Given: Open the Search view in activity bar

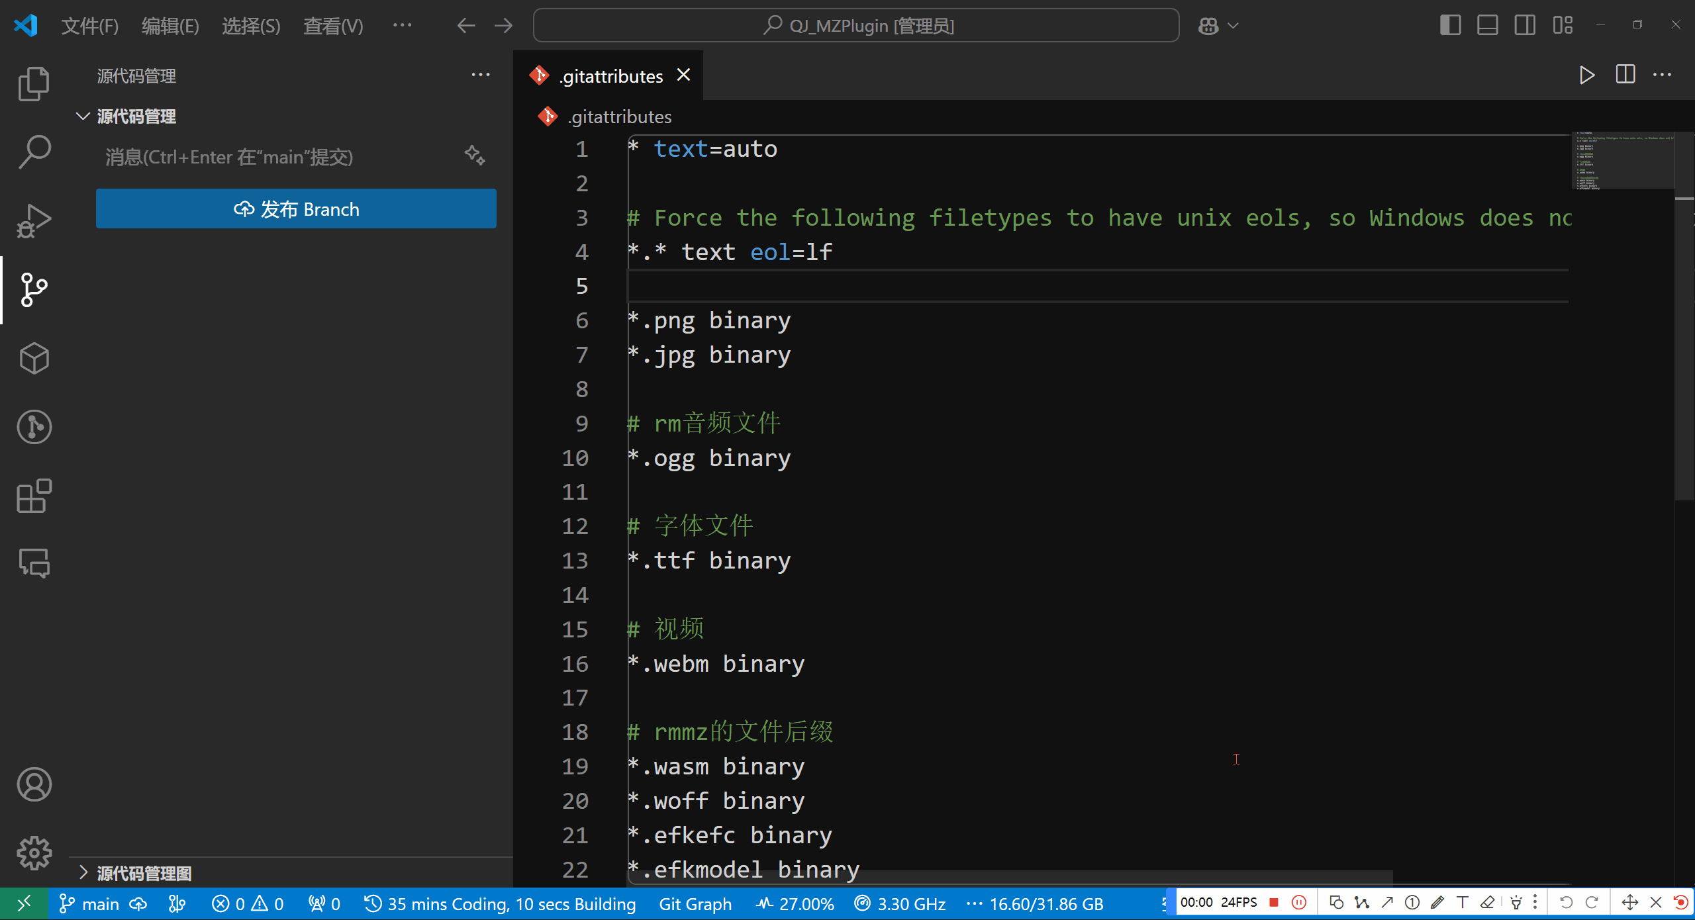Looking at the screenshot, I should tap(34, 152).
